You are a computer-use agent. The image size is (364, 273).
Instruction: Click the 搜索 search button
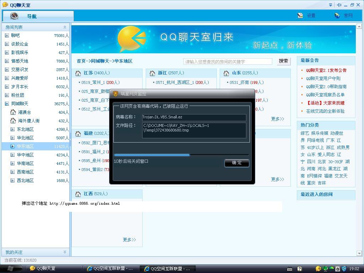(283, 61)
